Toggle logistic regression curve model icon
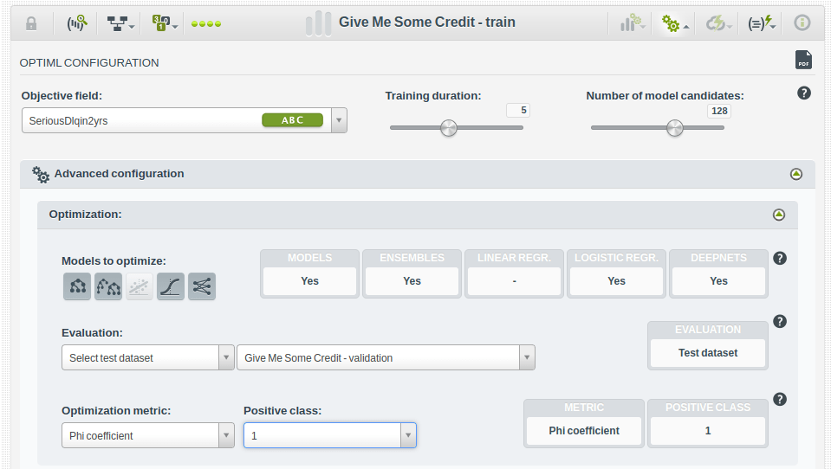This screenshot has height=469, width=831. pyautogui.click(x=171, y=286)
